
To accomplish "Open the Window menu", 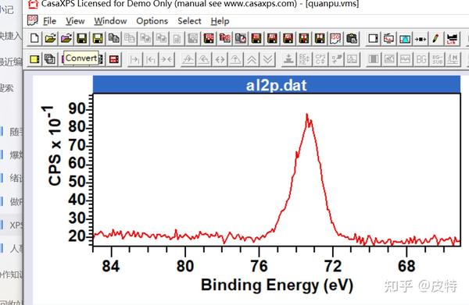I will 110,21.
